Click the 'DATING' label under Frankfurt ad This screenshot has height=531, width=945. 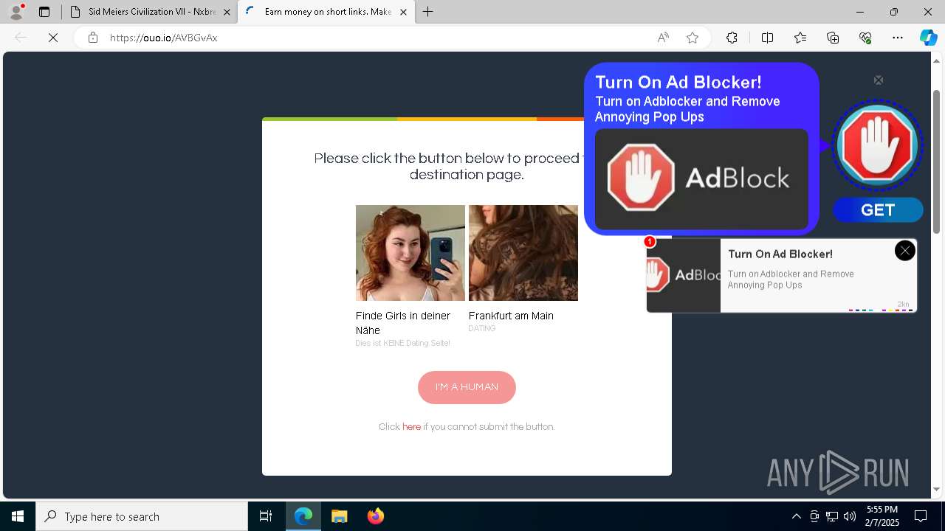point(482,329)
